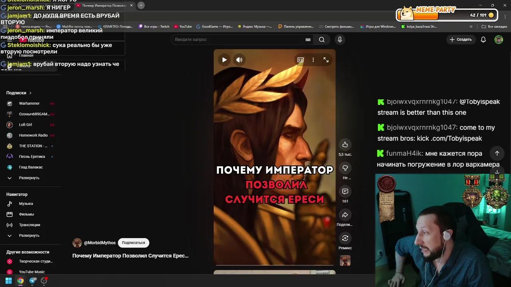Go to previous short with up arrow

click(497, 153)
